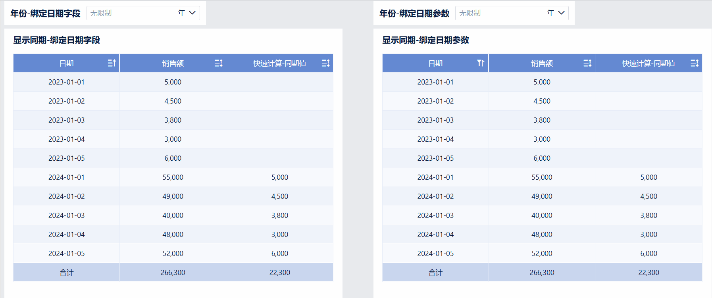Click 销售额 header text in 绑定日期字段 table
Screen dimensions: 712x298
click(x=173, y=63)
